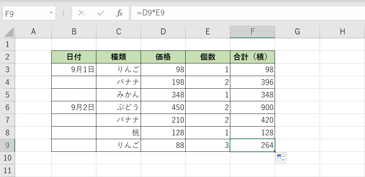
Task: Click the 個数 header cell
Action: [208, 57]
